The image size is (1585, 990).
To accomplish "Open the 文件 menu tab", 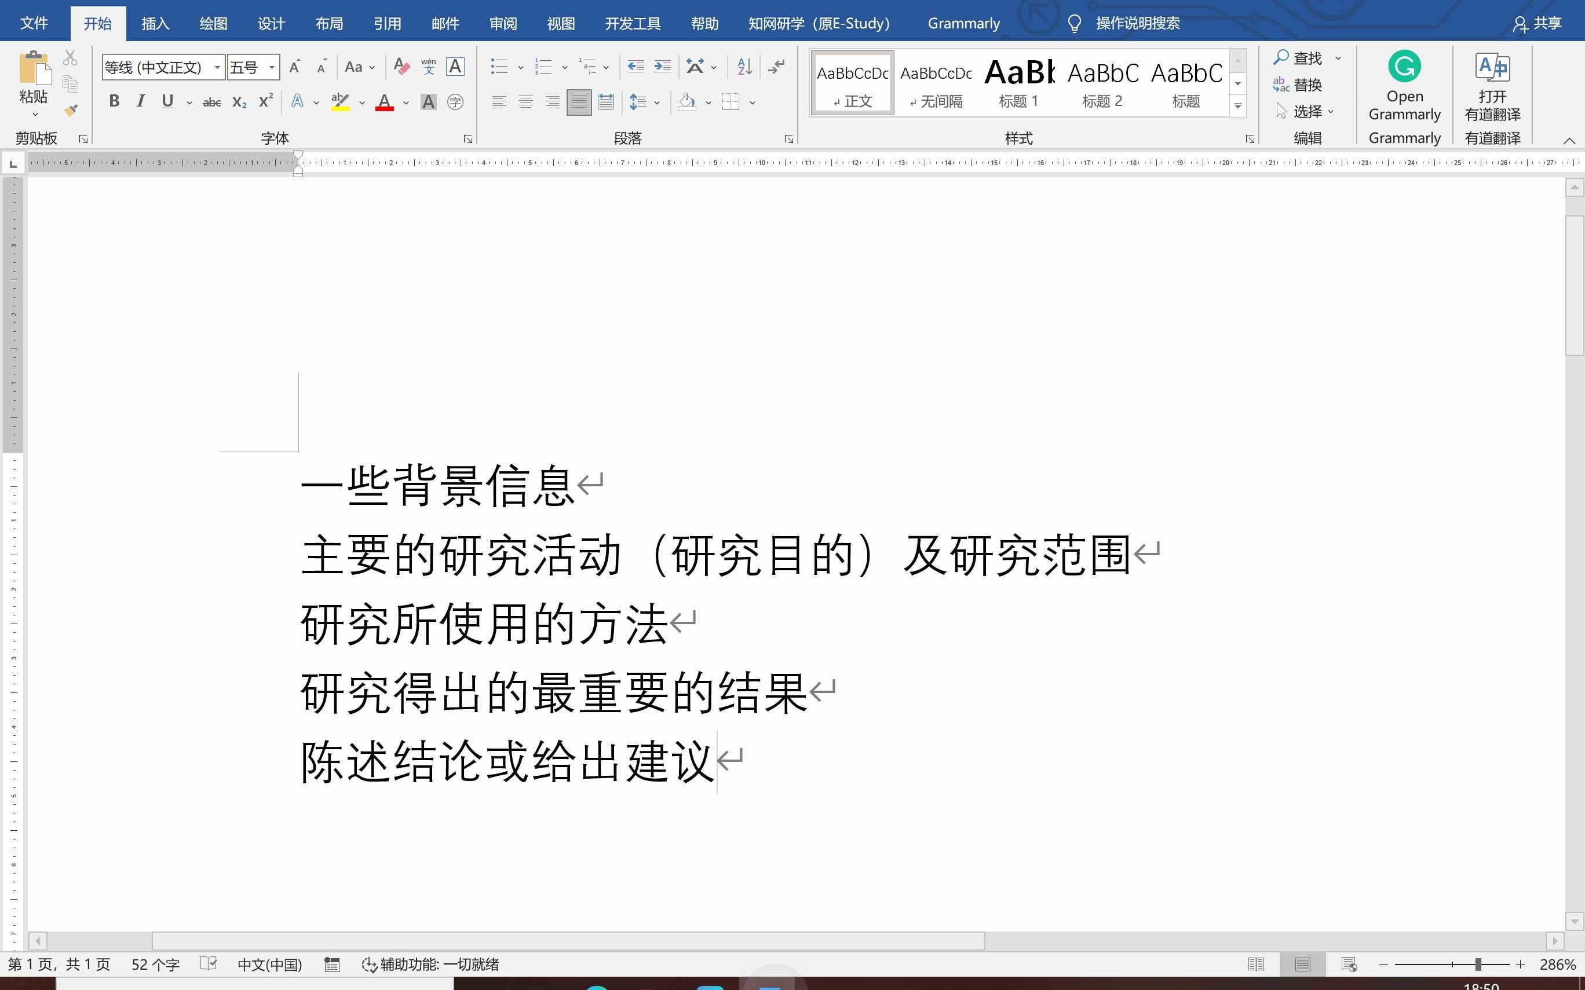I will point(34,24).
